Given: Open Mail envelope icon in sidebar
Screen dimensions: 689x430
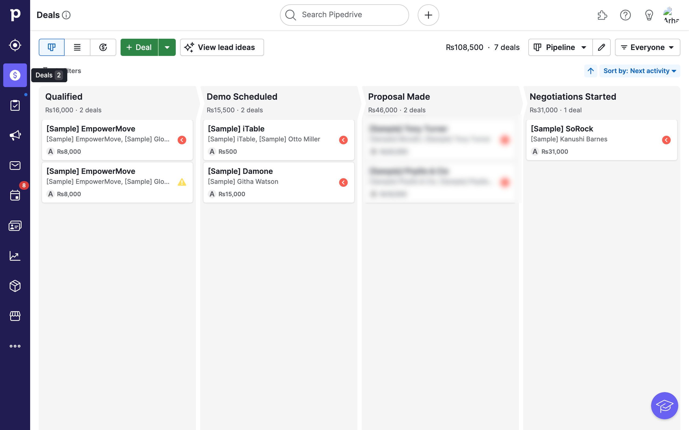Looking at the screenshot, I should (x=15, y=165).
